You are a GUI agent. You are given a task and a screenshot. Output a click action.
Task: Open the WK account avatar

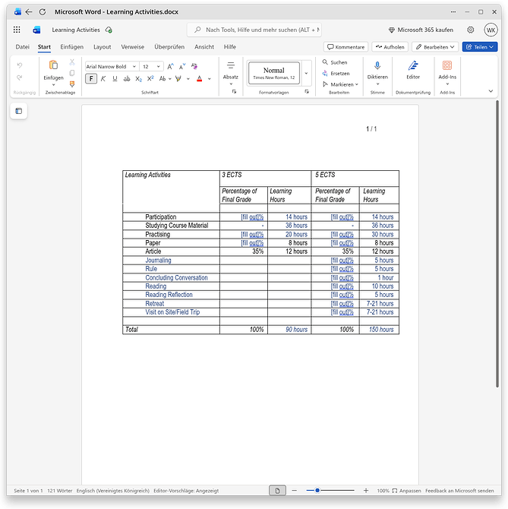tap(491, 30)
